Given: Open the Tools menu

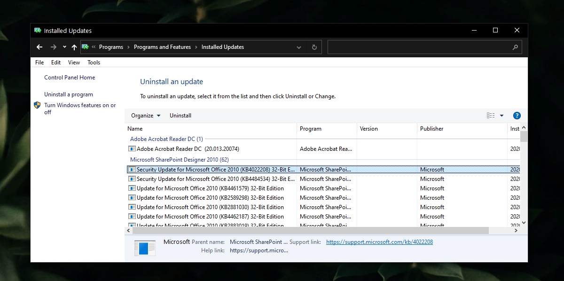Looking at the screenshot, I should [94, 62].
